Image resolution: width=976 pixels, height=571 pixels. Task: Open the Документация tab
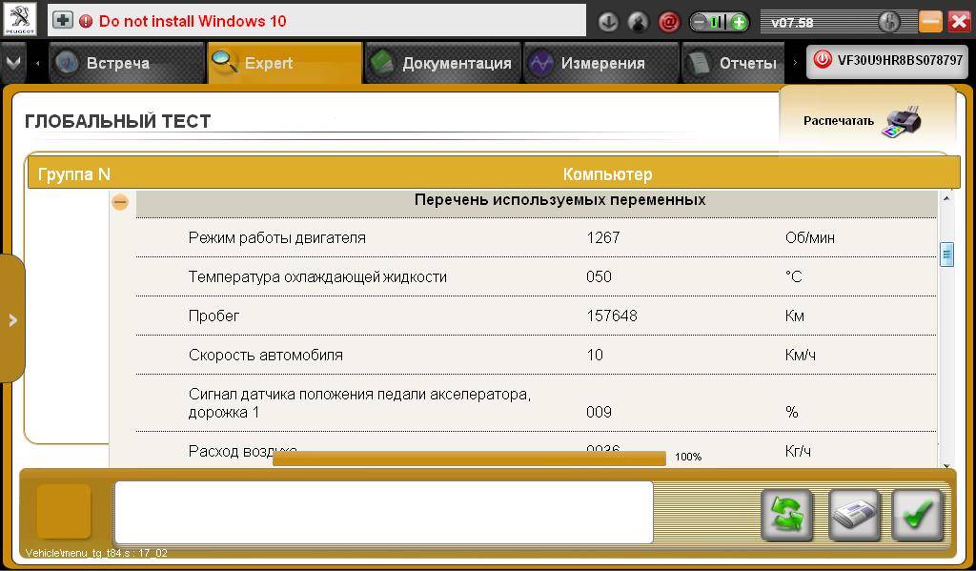pyautogui.click(x=443, y=61)
